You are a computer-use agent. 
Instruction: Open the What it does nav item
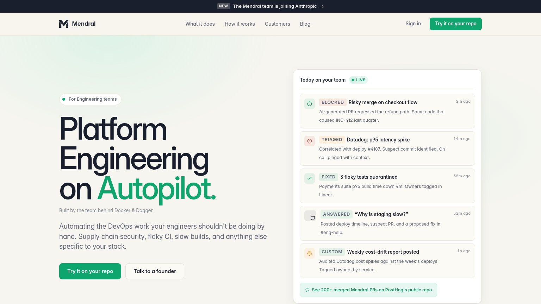(200, 24)
